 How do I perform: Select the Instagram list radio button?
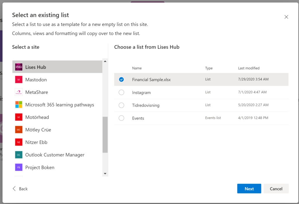pyautogui.click(x=121, y=92)
